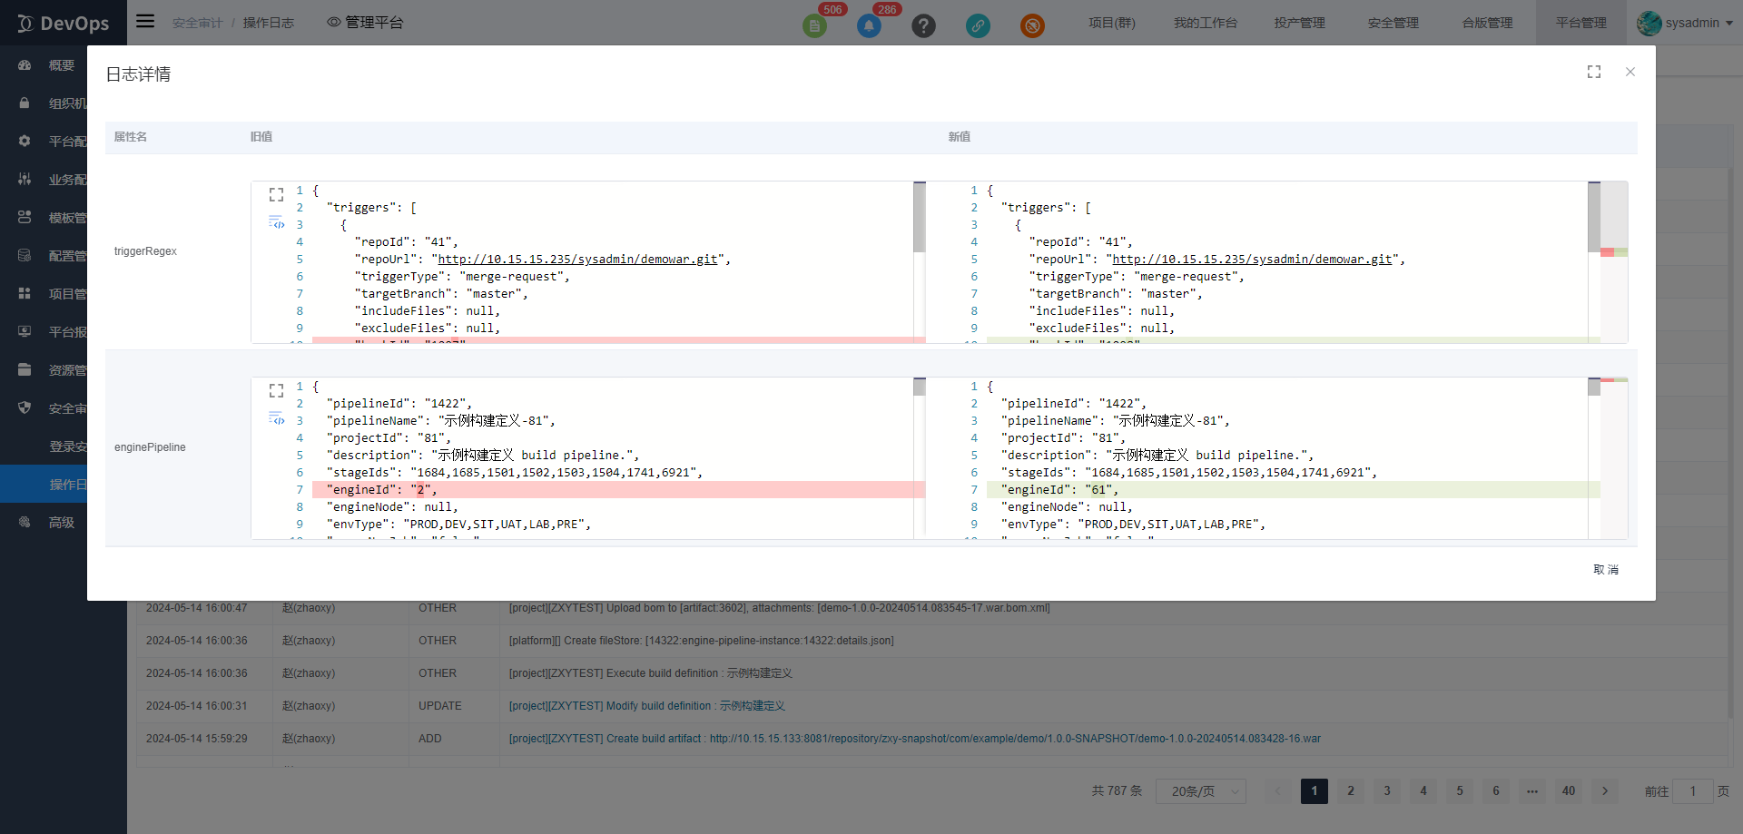Open the 安全管理 top menu

point(1393,23)
